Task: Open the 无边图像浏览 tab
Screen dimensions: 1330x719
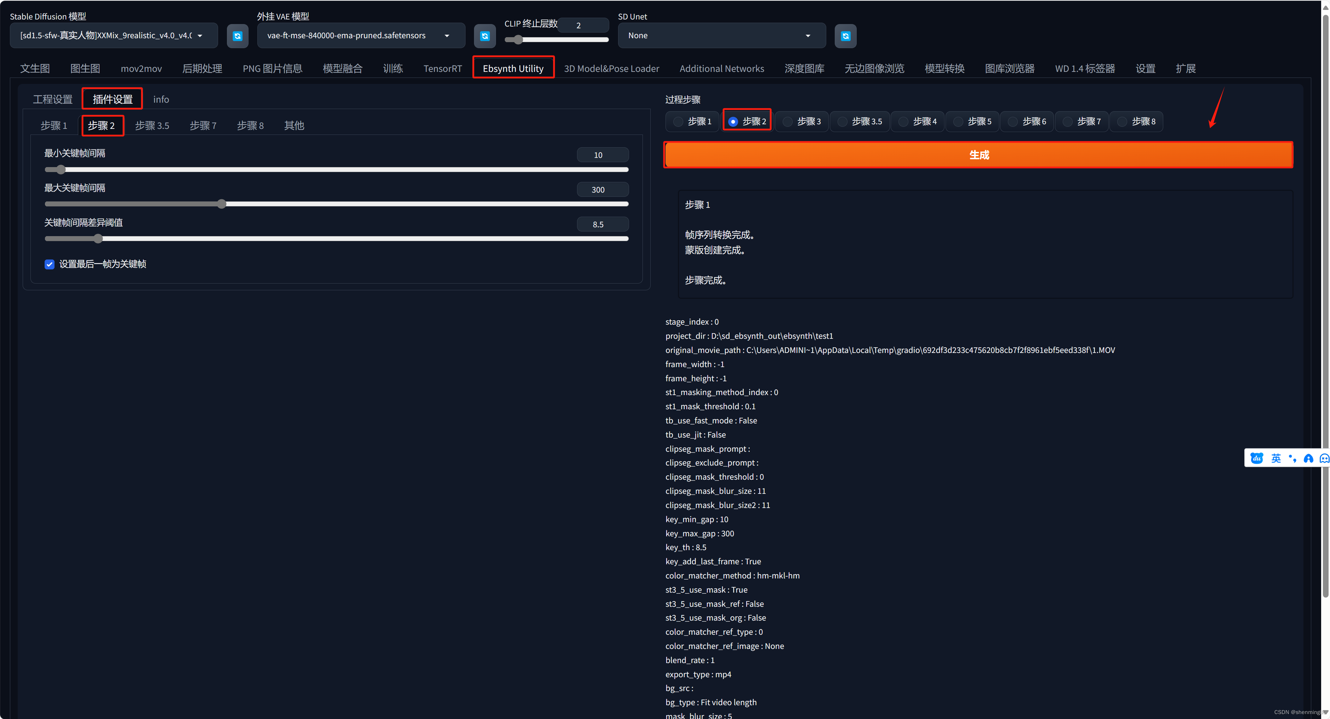Action: point(875,69)
